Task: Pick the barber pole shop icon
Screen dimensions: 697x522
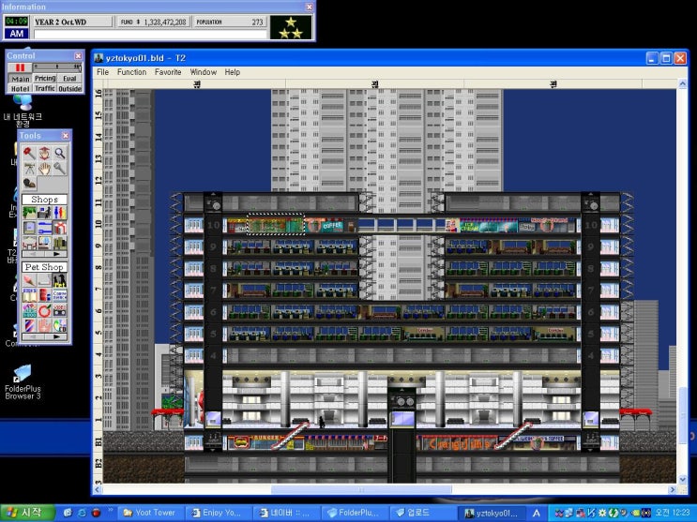Action: tap(29, 325)
